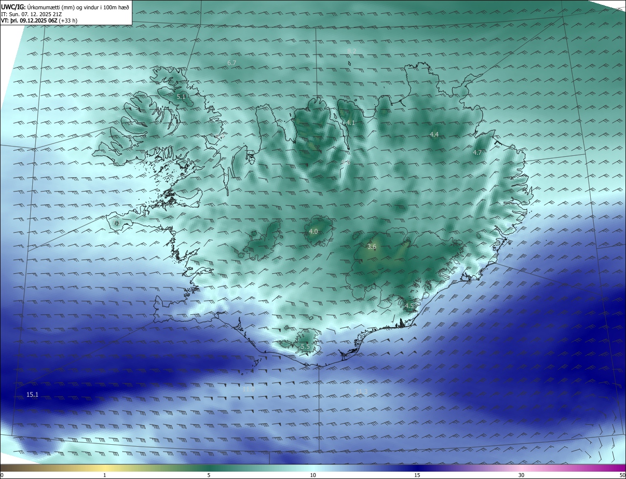Click the 15 tick on the color scale
The height and width of the screenshot is (479, 626).
[x=417, y=476]
